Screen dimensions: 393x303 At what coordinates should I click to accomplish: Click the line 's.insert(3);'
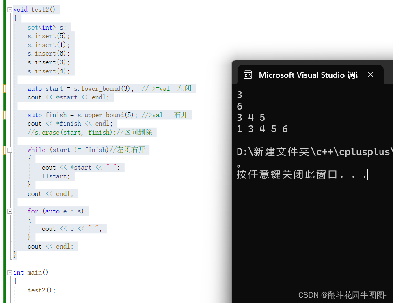[49, 62]
